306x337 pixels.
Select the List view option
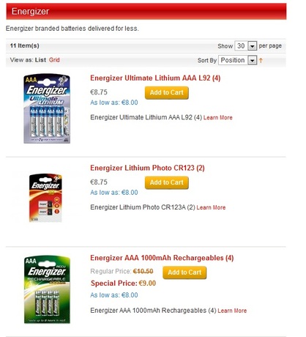[x=40, y=60]
